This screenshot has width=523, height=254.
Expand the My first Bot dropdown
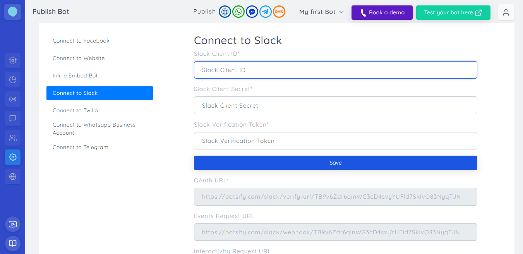point(321,12)
